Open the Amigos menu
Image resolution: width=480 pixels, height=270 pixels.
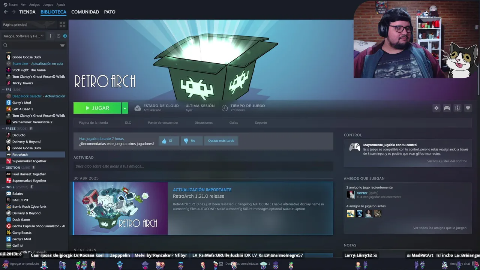pyautogui.click(x=34, y=4)
